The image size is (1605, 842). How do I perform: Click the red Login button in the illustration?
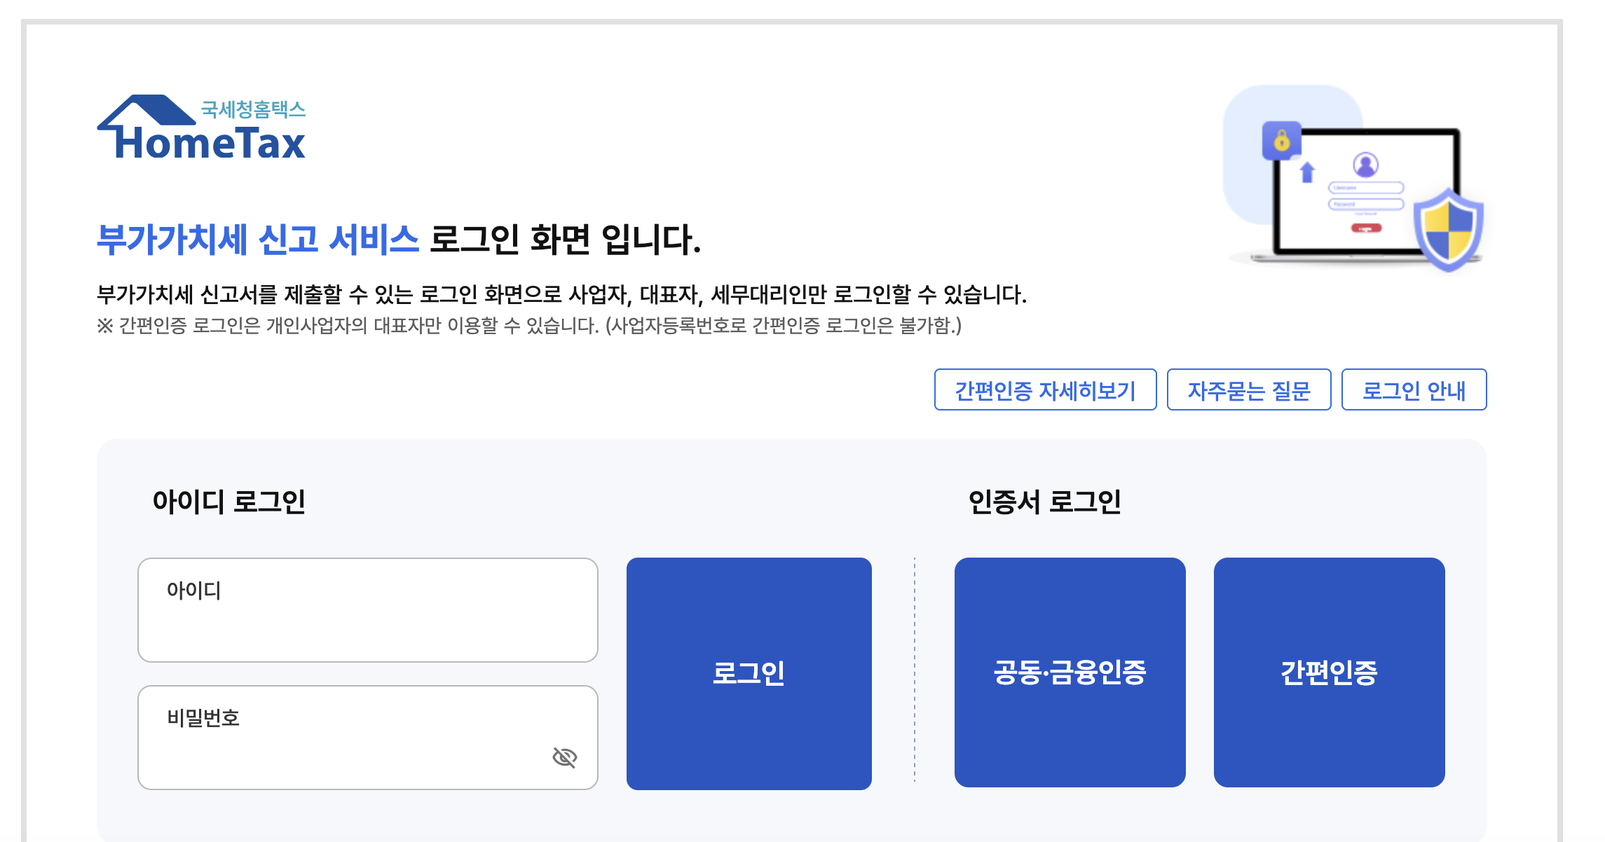pyautogui.click(x=1367, y=228)
